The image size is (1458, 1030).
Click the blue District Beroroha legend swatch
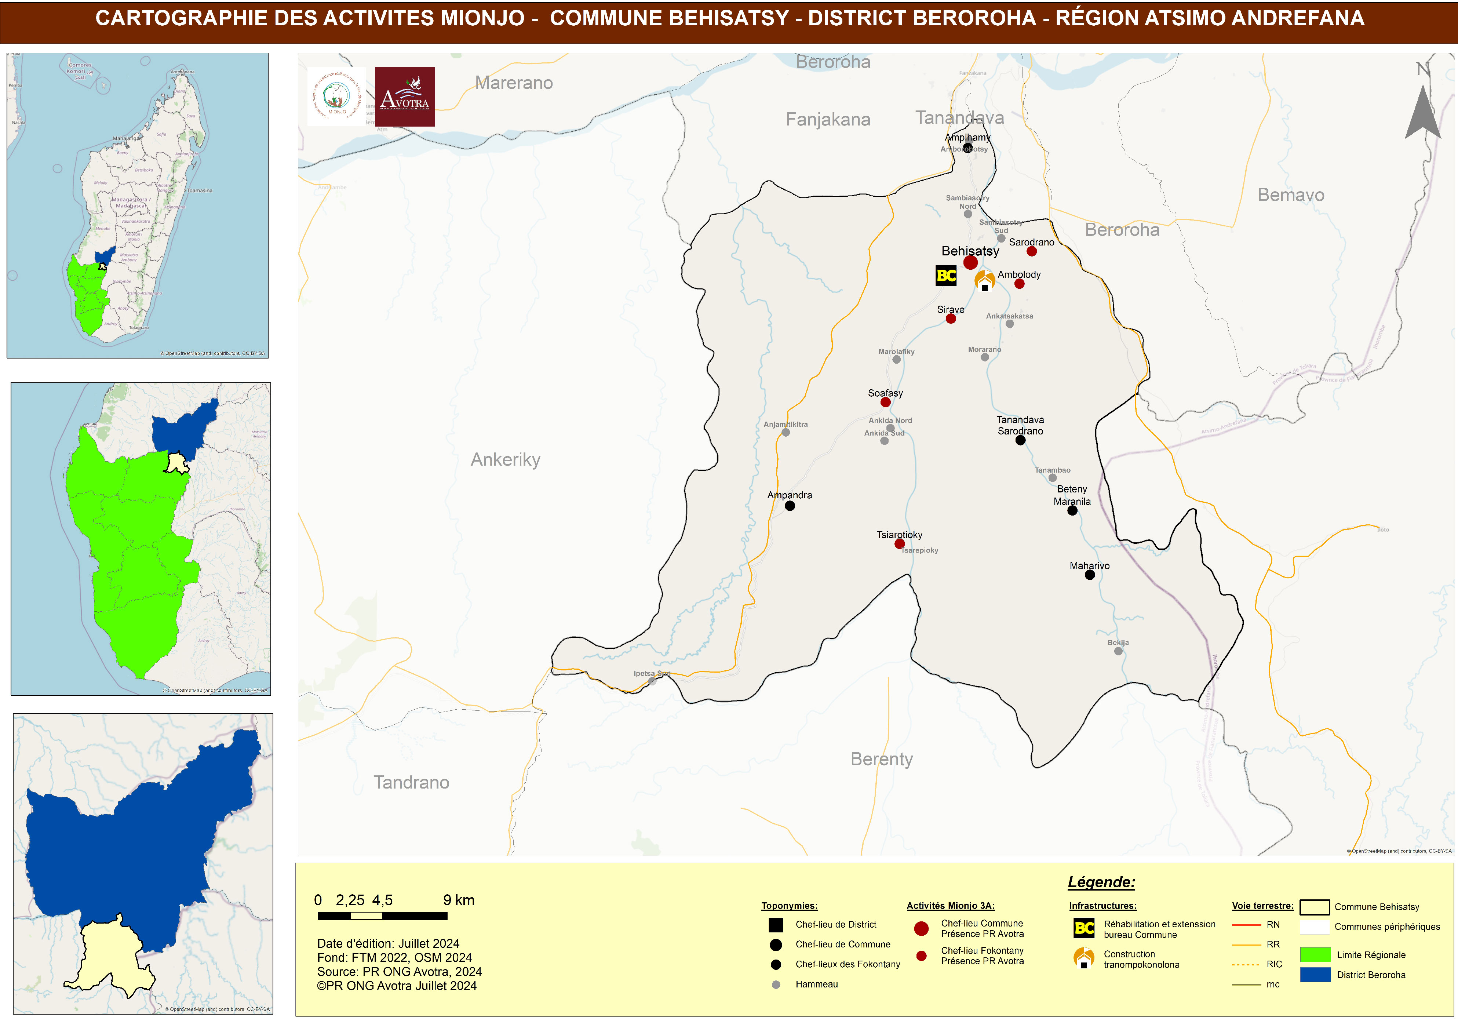pyautogui.click(x=1315, y=975)
